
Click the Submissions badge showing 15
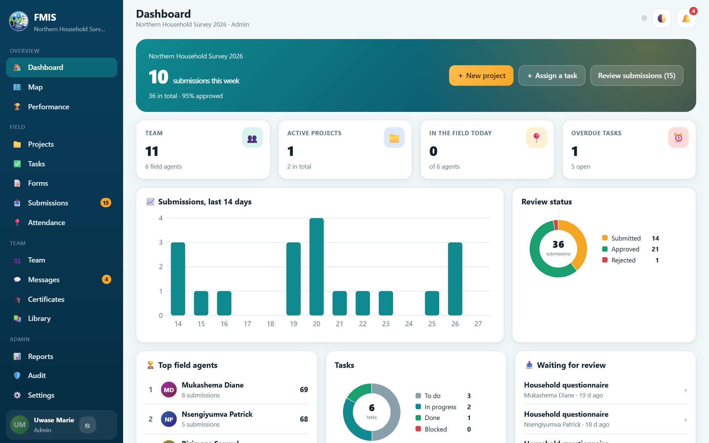pyautogui.click(x=106, y=203)
